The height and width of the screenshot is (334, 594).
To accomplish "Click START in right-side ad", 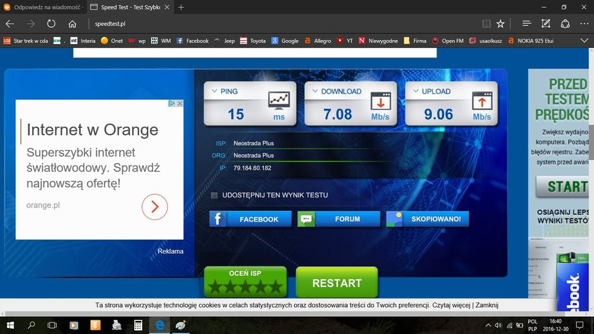I will pos(562,187).
